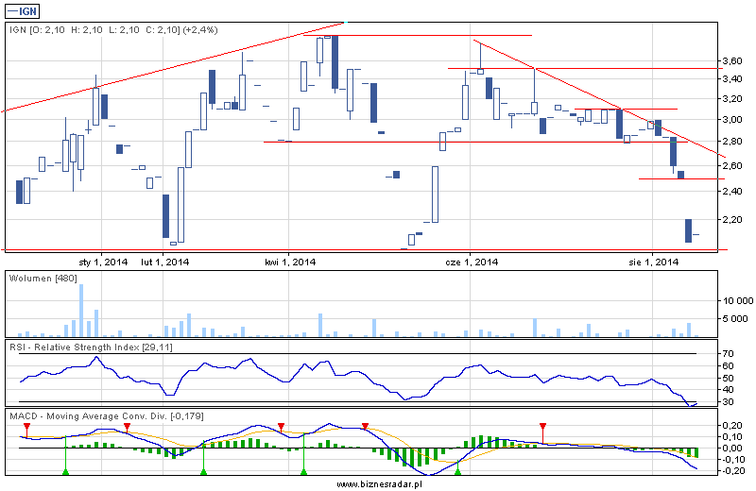Click the 'sty 1, 2014' date label
Viewport: 756px width, 491px height.
pos(102,262)
